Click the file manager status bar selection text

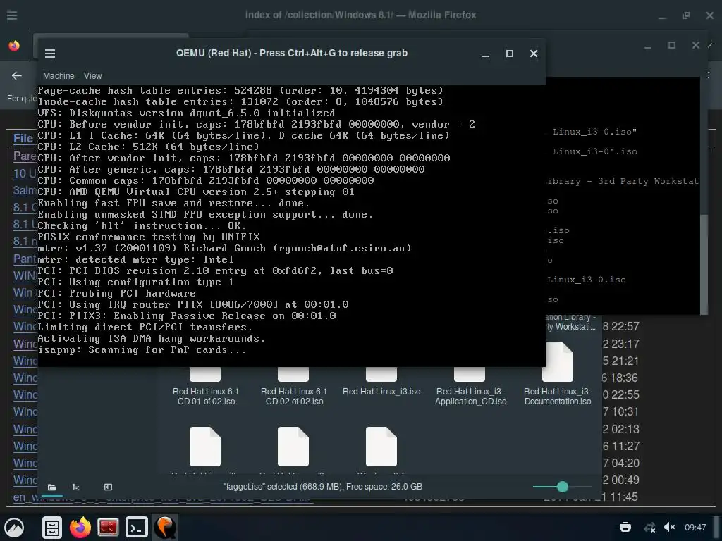pyautogui.click(x=322, y=487)
